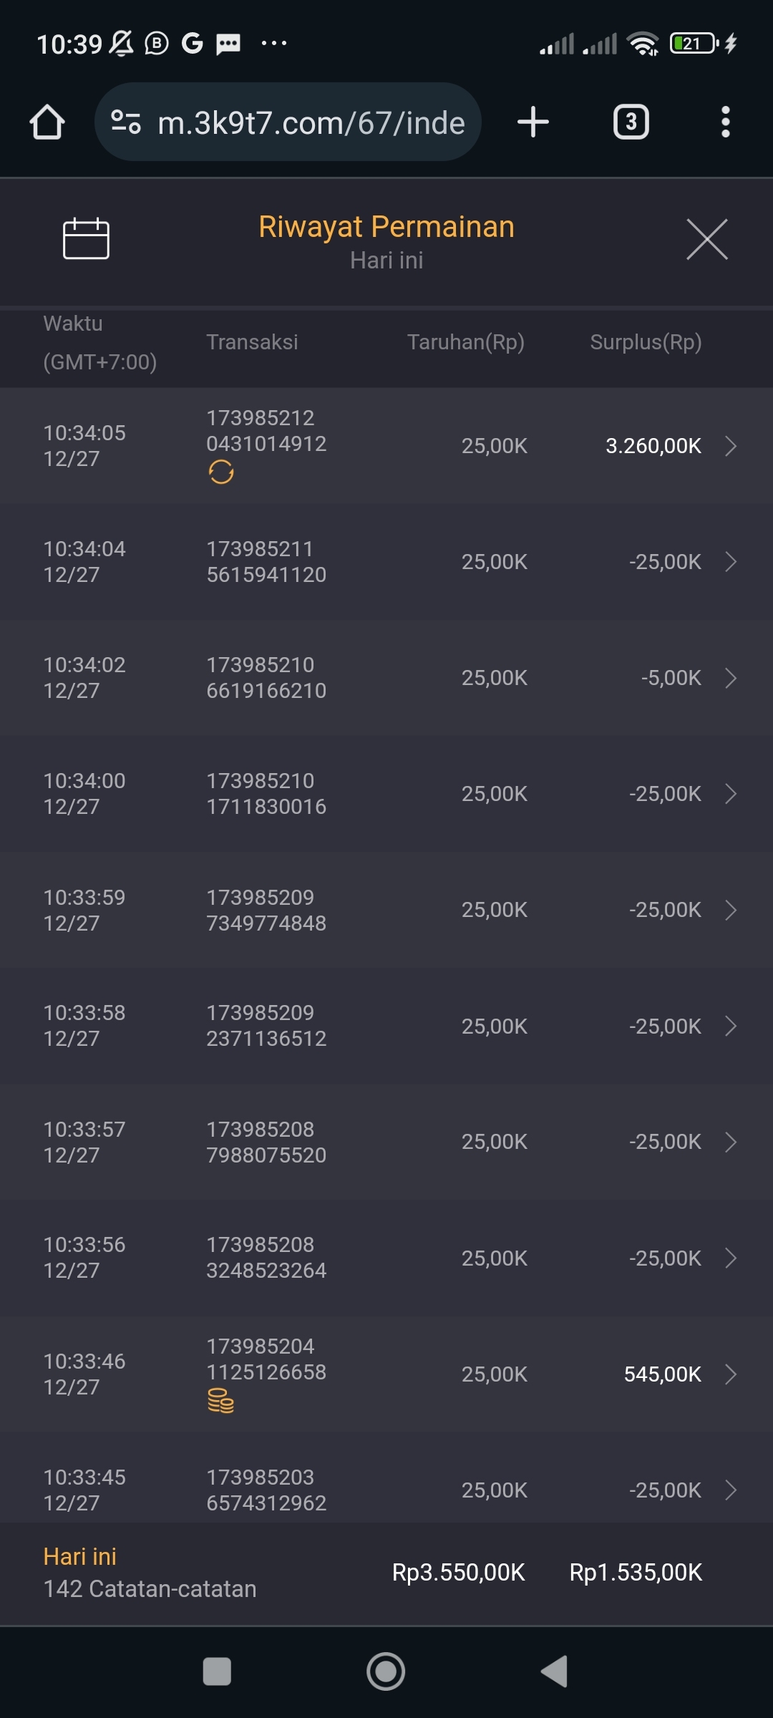Tap the gold coins icon in 10:33:46 row
This screenshot has width=773, height=1718.
pos(220,1401)
